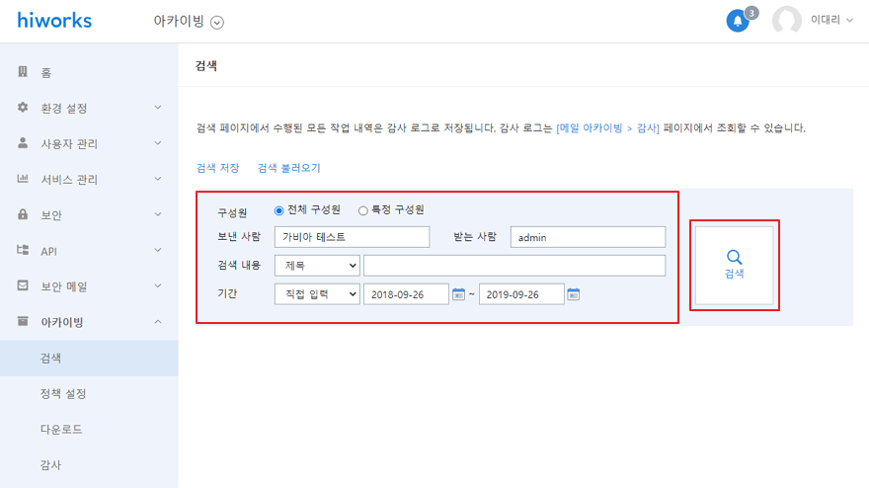Click the 받는 사람 input field

click(x=588, y=237)
